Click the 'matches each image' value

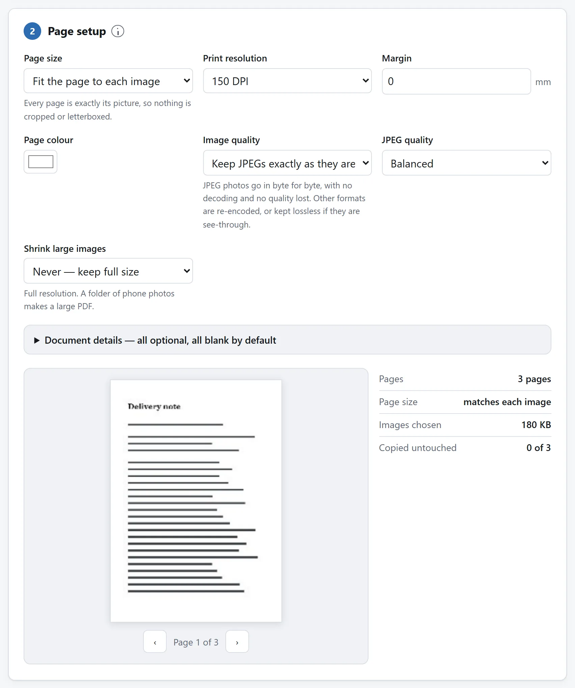(x=507, y=402)
